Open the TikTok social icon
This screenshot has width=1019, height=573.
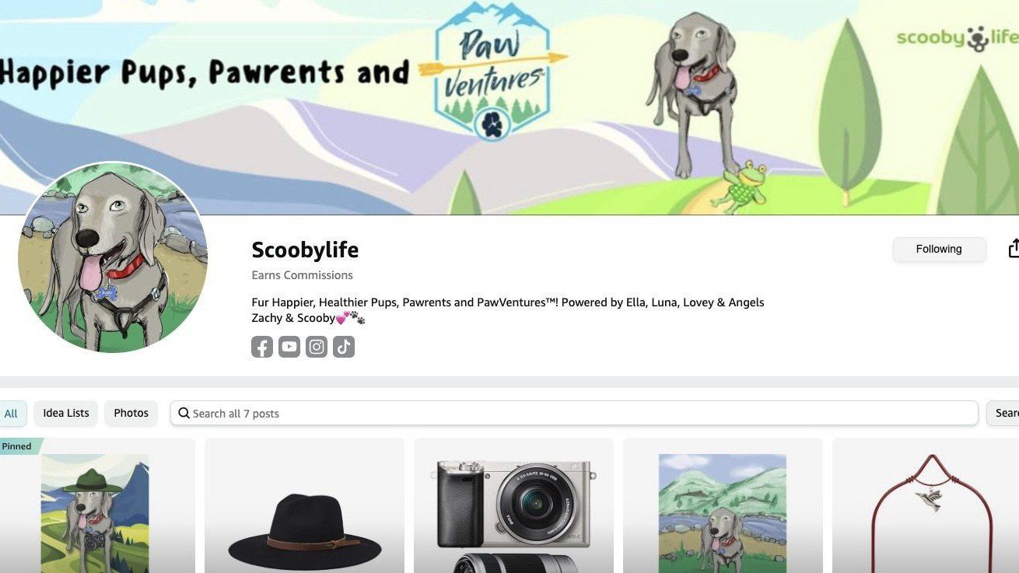click(x=344, y=347)
